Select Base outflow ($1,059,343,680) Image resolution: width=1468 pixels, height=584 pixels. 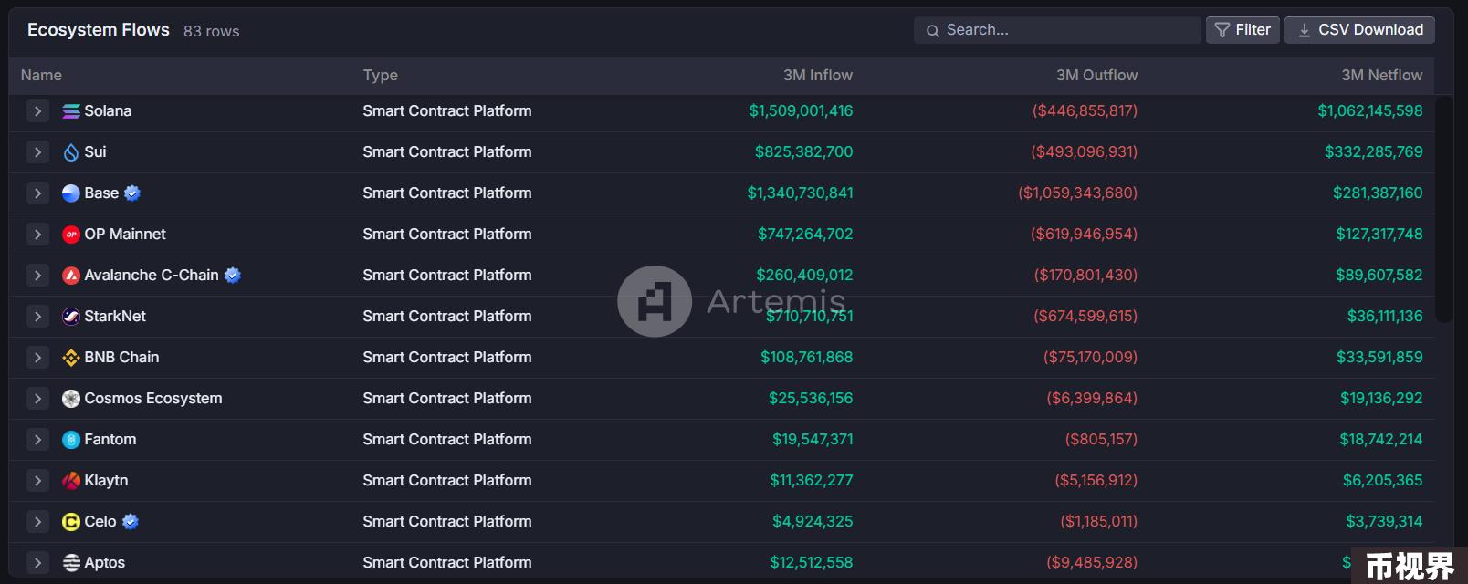[x=1077, y=193]
